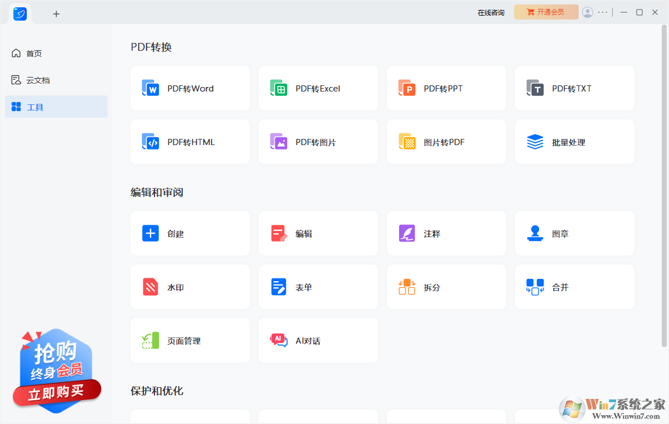Open the PDF转Word conversion tool
The width and height of the screenshot is (669, 424).
190,88
